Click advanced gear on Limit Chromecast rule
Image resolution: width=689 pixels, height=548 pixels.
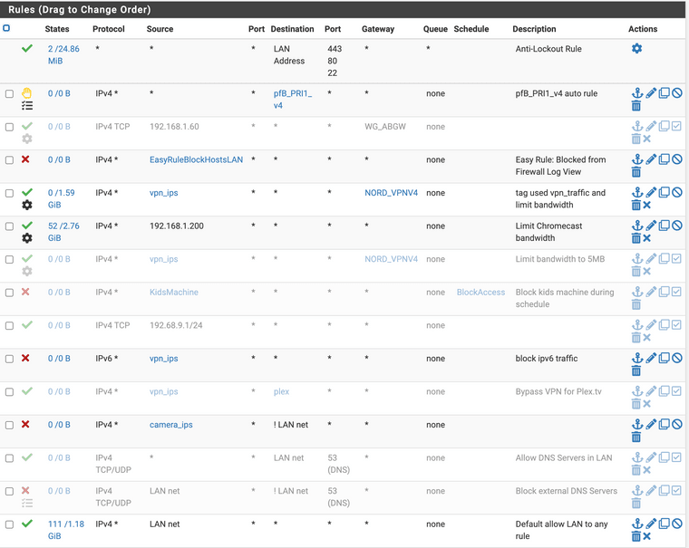(27, 238)
